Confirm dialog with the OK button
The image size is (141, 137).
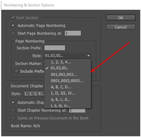(121, 18)
